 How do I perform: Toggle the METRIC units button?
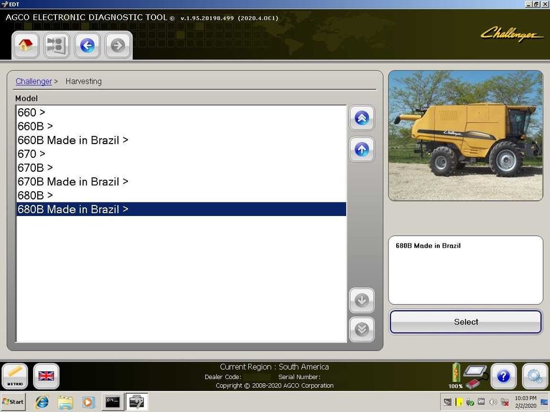(x=15, y=376)
